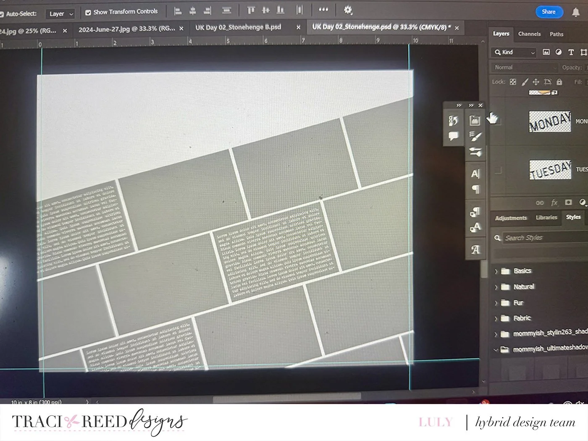Click the Link layers icon
Screen dimensions: 588x441
pyautogui.click(x=540, y=203)
